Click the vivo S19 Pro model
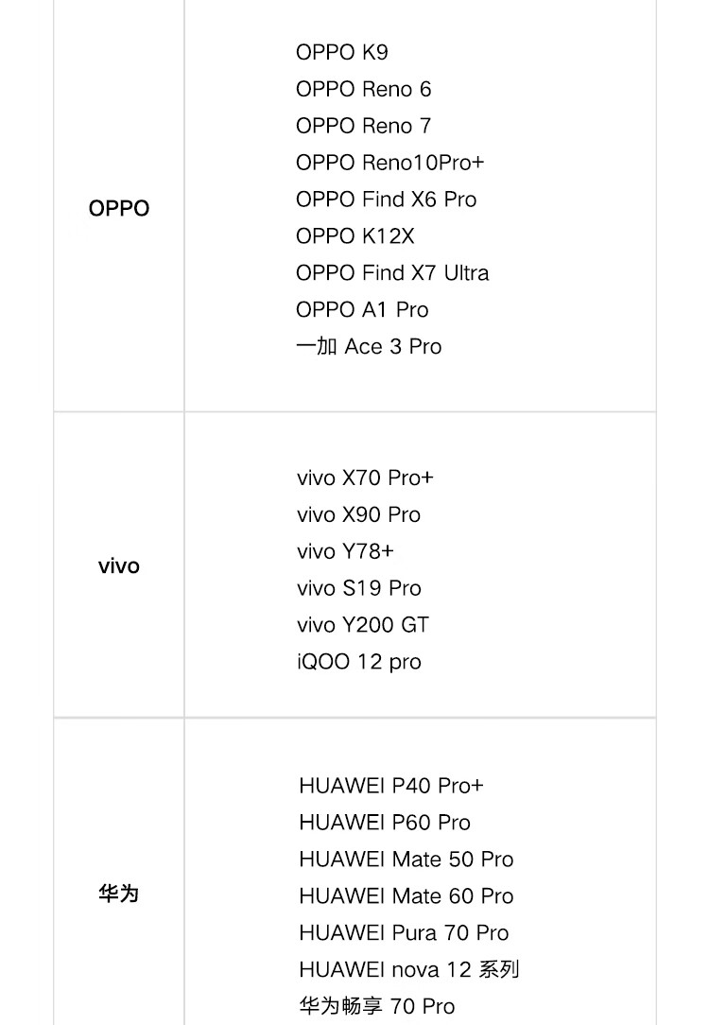Screen dimensions: 709x1025 tap(358, 588)
